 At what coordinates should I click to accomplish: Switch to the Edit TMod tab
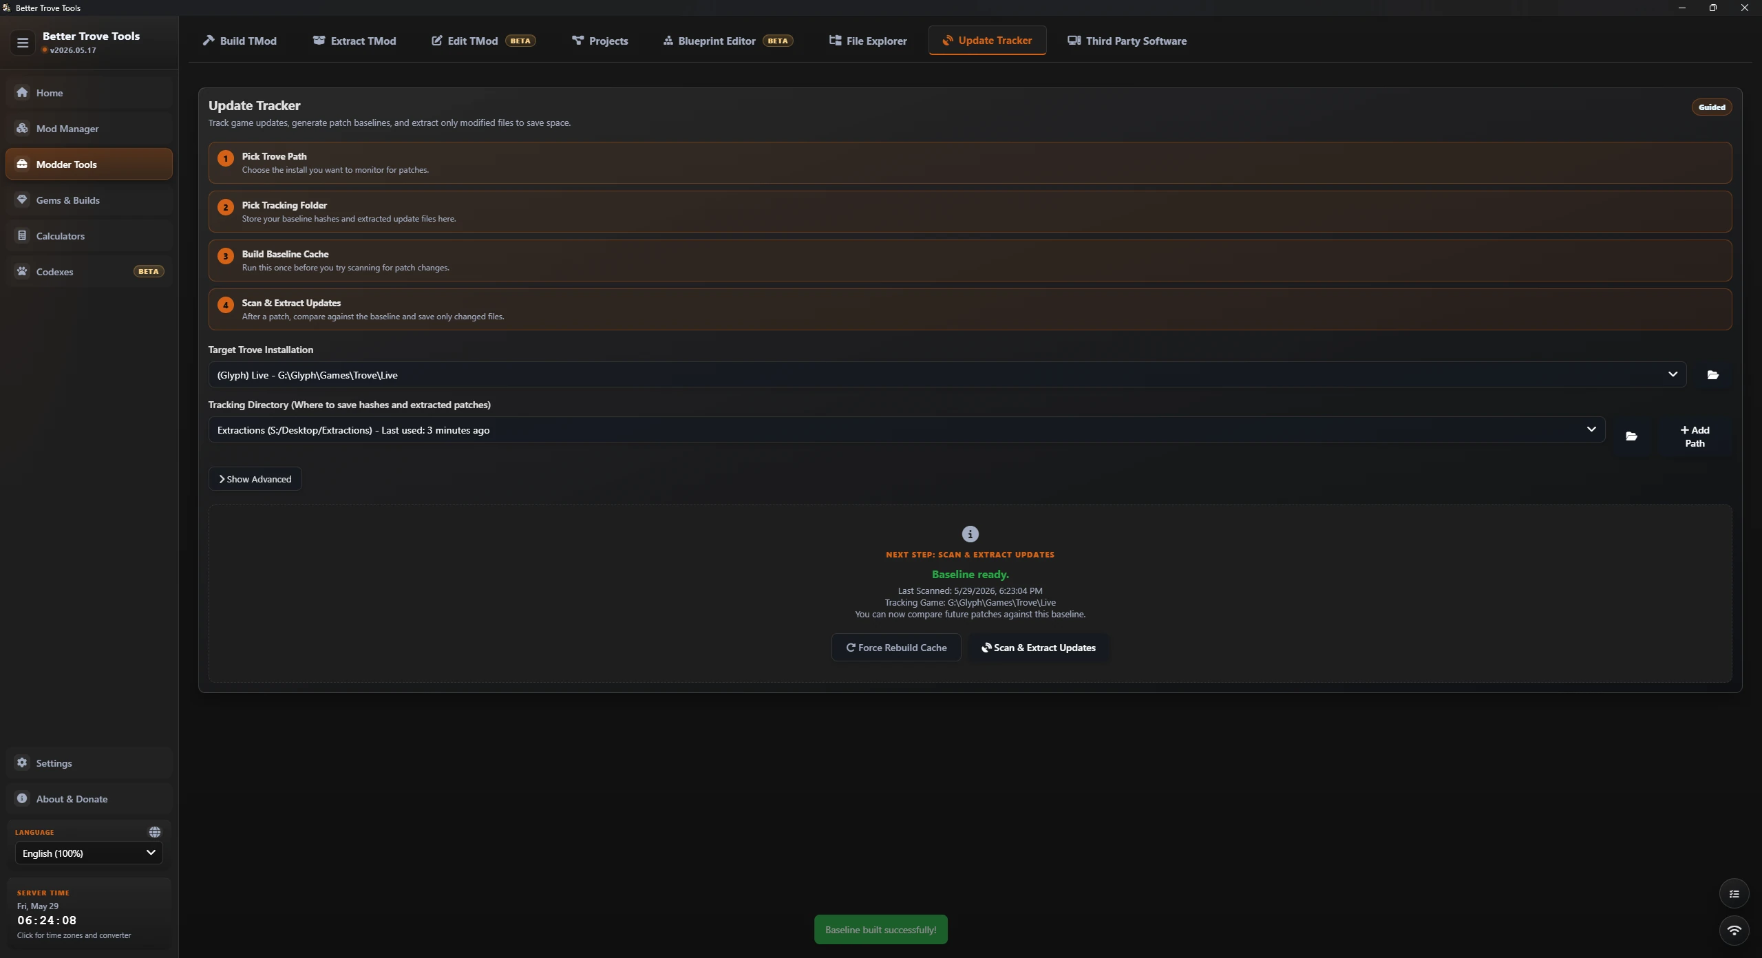tap(483, 41)
